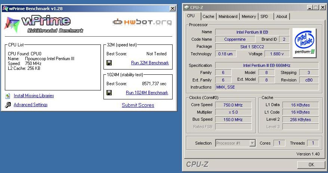This screenshot has width=328, height=173.
Task: Click Specification Intel Pentium III EB 666MHz
Action: pyautogui.click(x=267, y=65)
